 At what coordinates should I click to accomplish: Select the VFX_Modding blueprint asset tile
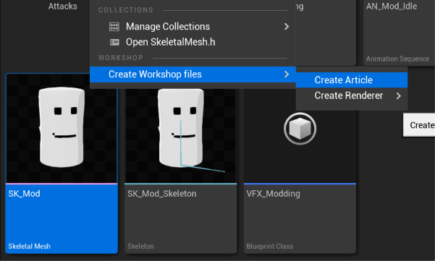300,171
